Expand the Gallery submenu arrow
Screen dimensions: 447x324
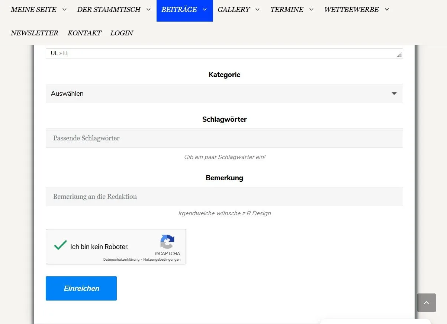[x=257, y=10]
